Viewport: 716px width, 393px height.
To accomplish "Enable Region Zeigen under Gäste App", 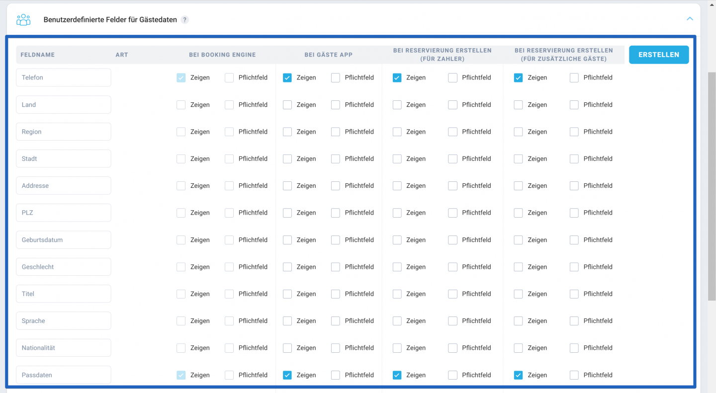I will [x=287, y=132].
